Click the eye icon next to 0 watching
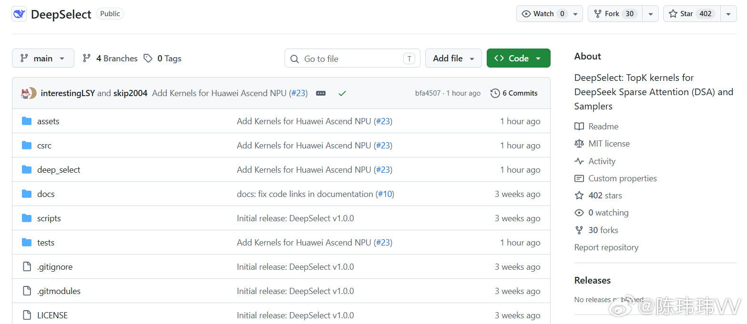Viewport: 747px width, 324px height. click(579, 213)
